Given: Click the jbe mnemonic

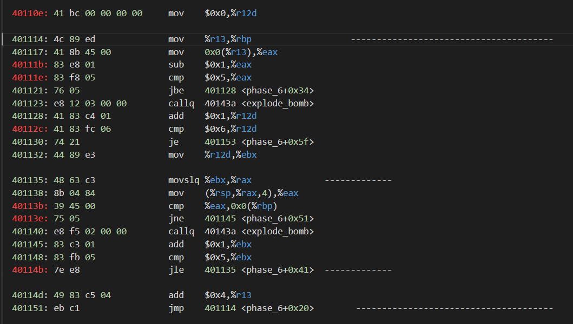Looking at the screenshot, I should tap(176, 91).
